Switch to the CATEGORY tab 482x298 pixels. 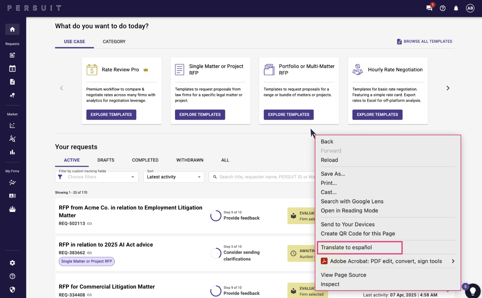click(114, 41)
